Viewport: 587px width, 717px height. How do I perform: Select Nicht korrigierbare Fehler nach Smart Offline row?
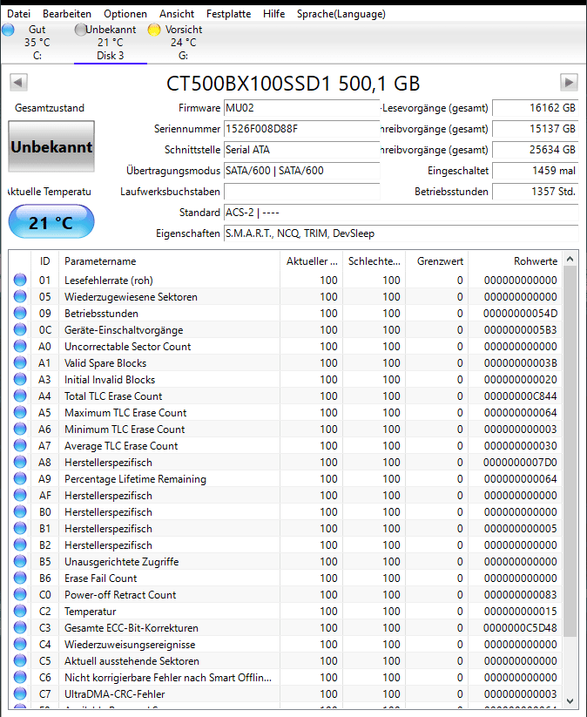[x=286, y=677]
